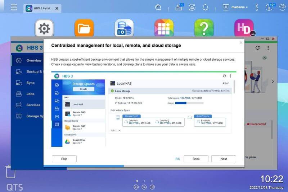Image resolution: width=288 pixels, height=192 pixels.
Task: Open background tasks icon in top bar
Action: pyautogui.click(x=179, y=7)
